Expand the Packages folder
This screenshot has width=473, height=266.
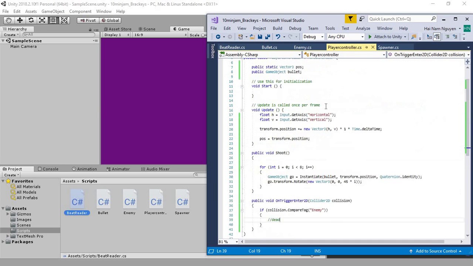[3, 242]
